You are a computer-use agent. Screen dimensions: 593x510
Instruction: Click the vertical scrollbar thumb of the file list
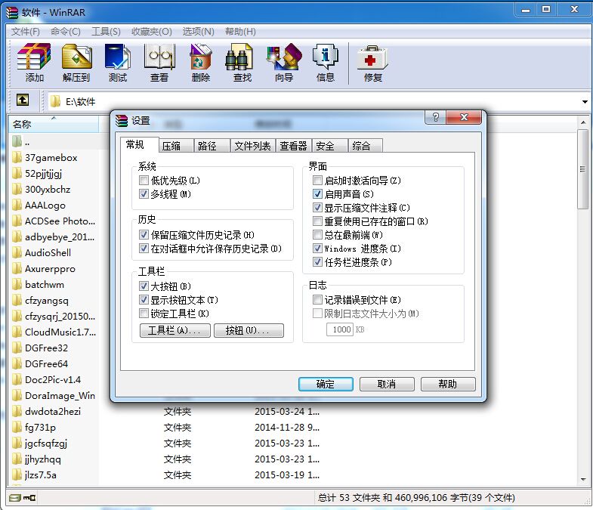tap(582, 168)
